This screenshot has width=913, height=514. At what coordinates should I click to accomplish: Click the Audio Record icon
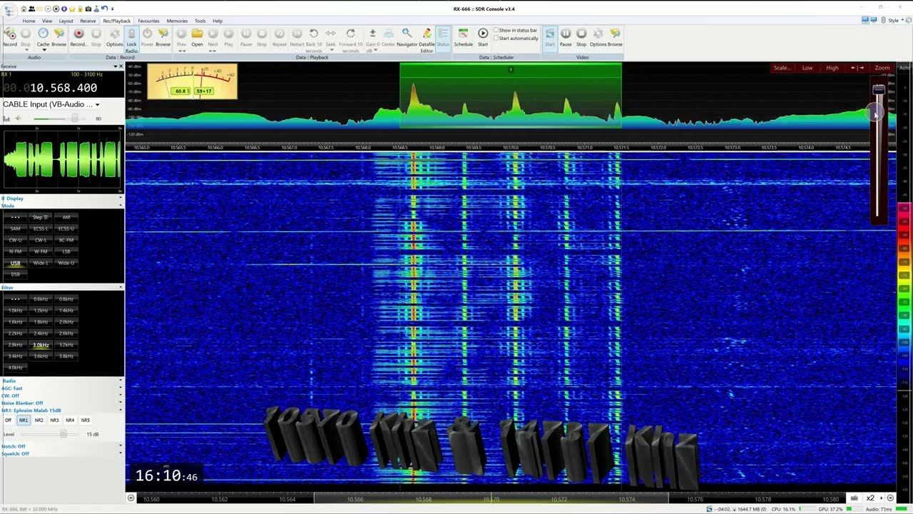9,34
